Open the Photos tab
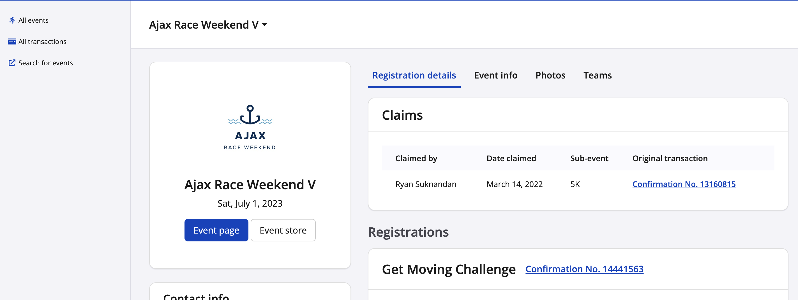This screenshot has height=300, width=798. 550,75
